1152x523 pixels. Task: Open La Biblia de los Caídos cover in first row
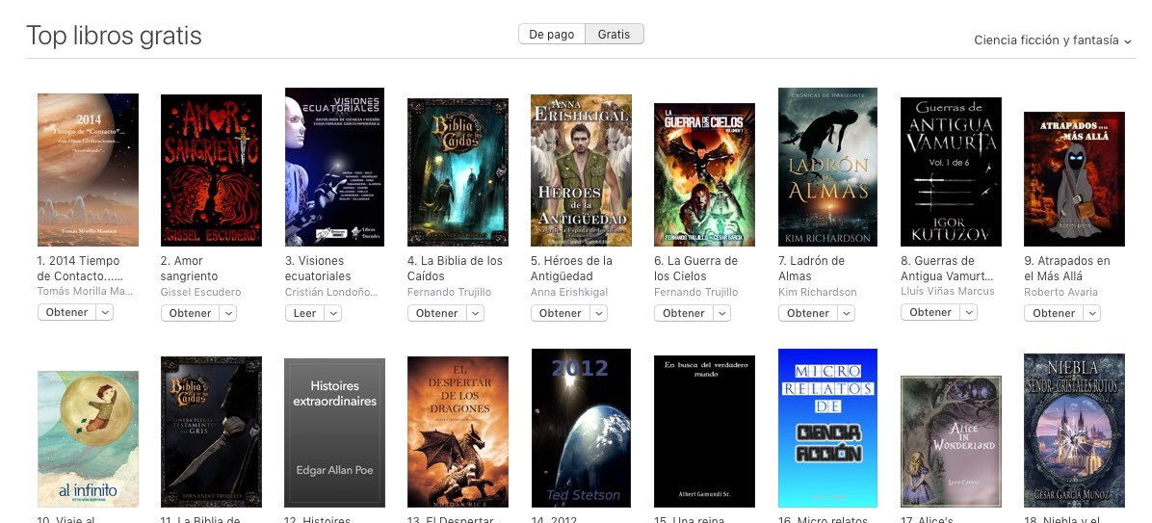pyautogui.click(x=458, y=171)
